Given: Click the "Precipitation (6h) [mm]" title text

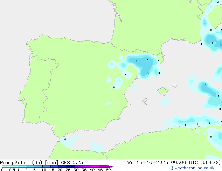Looking at the screenshot, I should (x=29, y=163).
